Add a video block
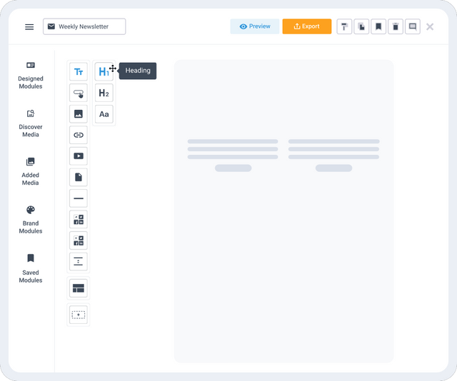The image size is (457, 381). click(x=79, y=156)
